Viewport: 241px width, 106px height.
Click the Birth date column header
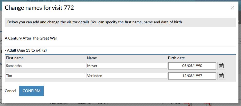[176, 58]
